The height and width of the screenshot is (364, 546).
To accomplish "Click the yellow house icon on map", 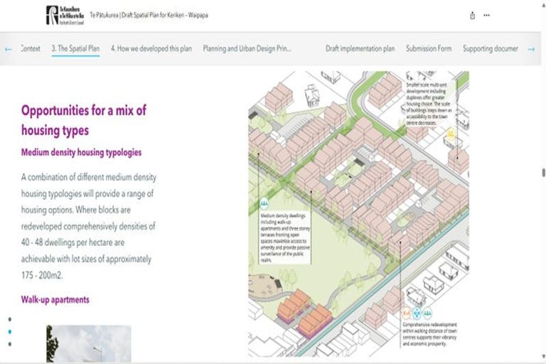I will [449, 134].
